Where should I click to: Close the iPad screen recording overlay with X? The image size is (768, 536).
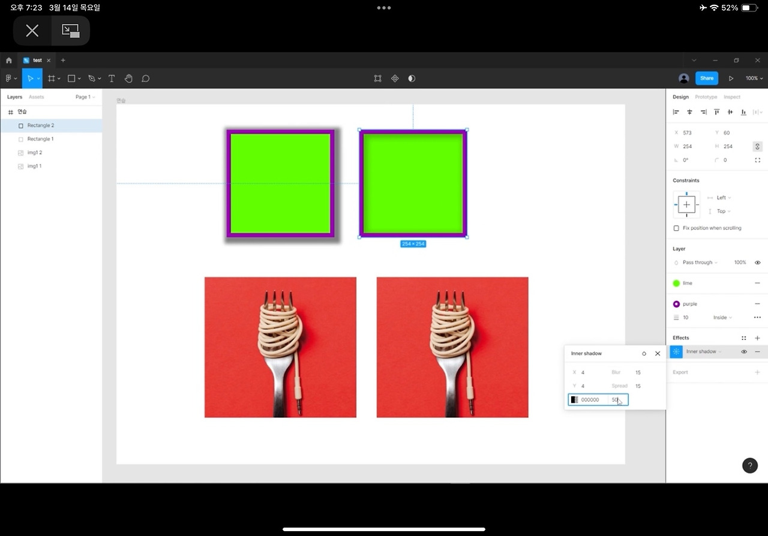tap(32, 31)
